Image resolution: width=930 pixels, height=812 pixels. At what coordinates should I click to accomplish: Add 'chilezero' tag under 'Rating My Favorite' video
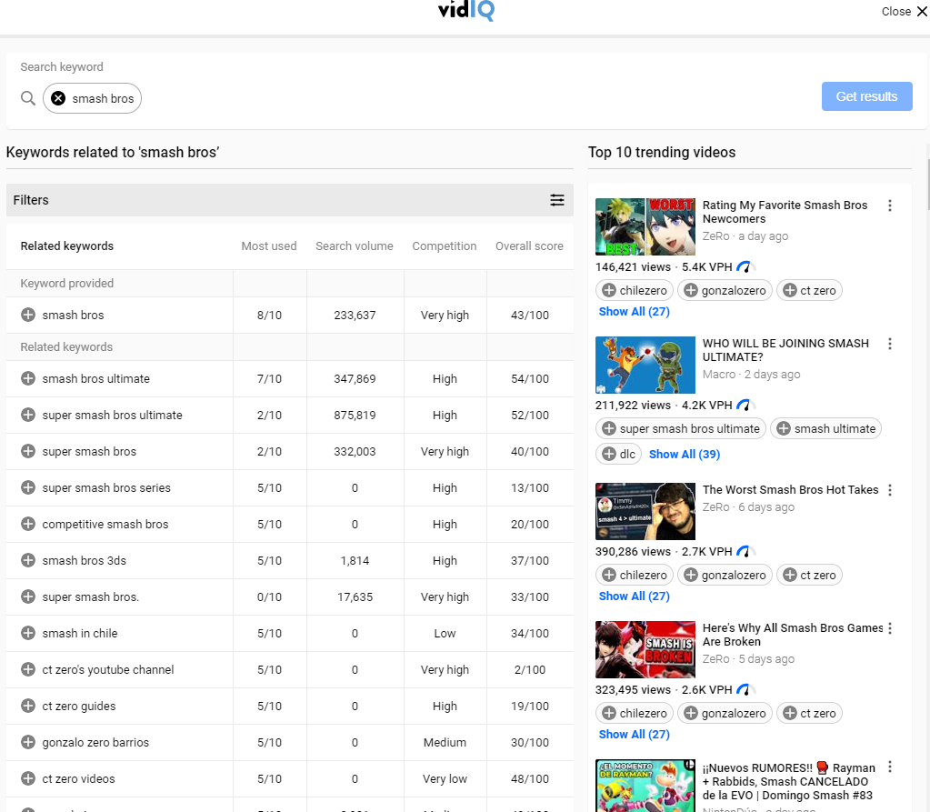pyautogui.click(x=634, y=290)
